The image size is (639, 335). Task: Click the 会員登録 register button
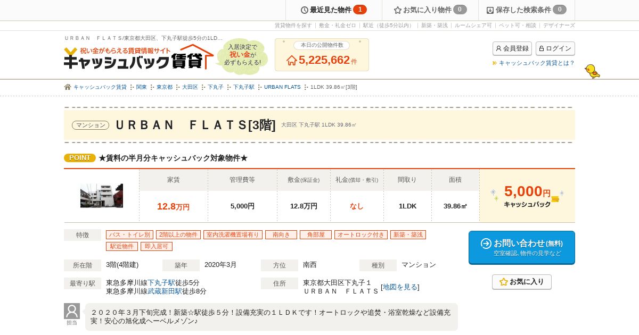512,48
